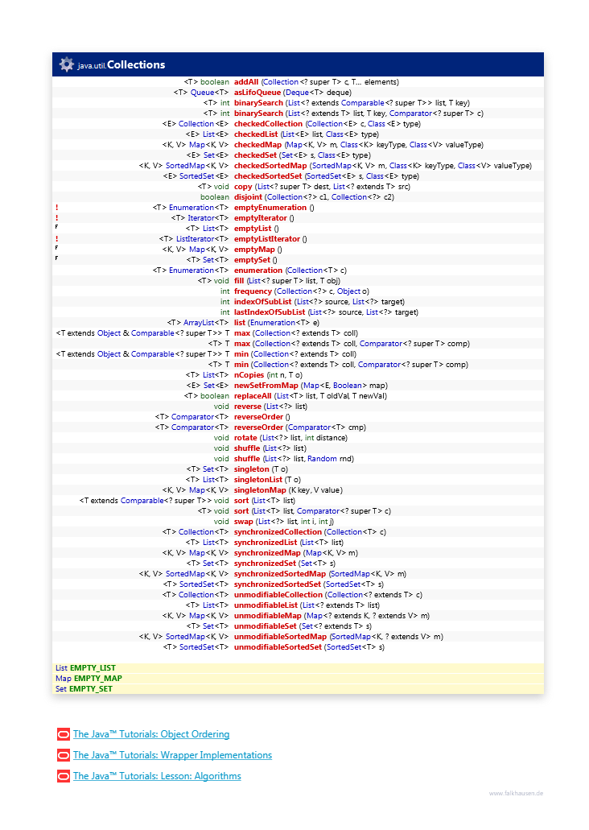Click the red exclamation mark beside emptyEnumeration
Viewport: 589px width, 830px height.
[56, 208]
